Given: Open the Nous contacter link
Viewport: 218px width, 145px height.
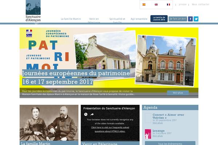Looking at the screenshot, I should [x=201, y=4].
